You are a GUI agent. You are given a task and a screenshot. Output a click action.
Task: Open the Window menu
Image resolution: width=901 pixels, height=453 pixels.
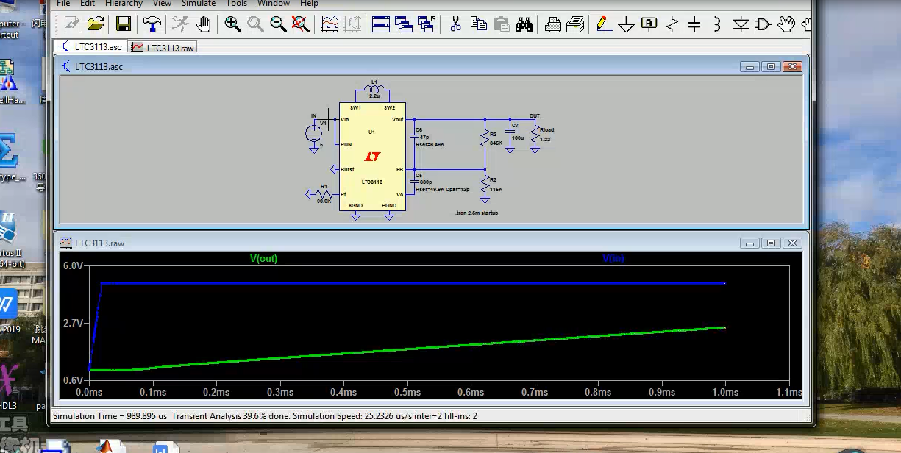tap(274, 4)
